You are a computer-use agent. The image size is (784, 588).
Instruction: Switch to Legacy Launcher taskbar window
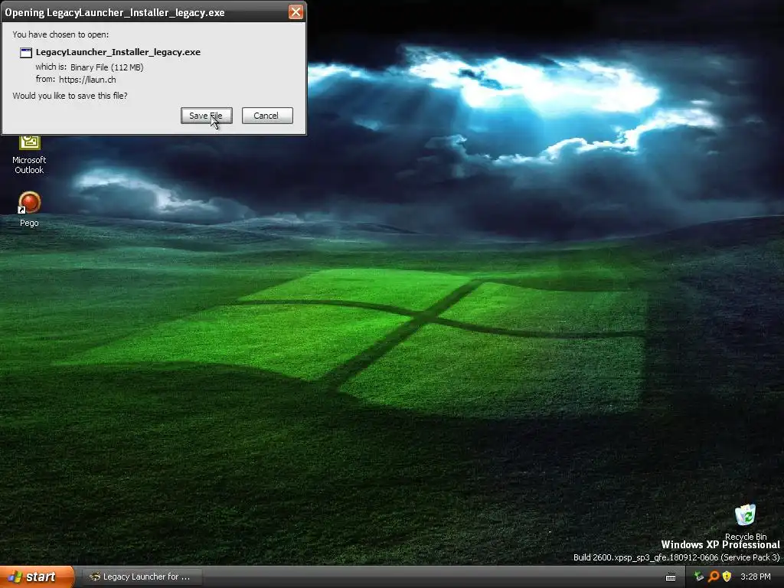pyautogui.click(x=142, y=577)
